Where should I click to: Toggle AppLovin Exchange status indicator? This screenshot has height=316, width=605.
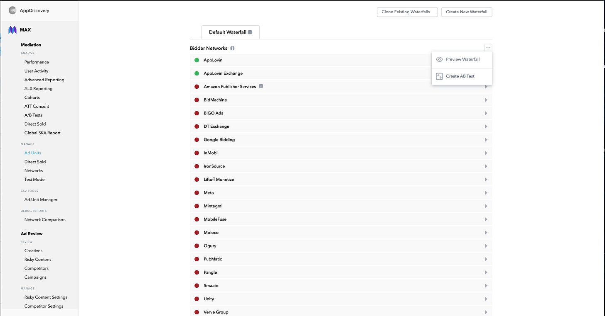[197, 73]
